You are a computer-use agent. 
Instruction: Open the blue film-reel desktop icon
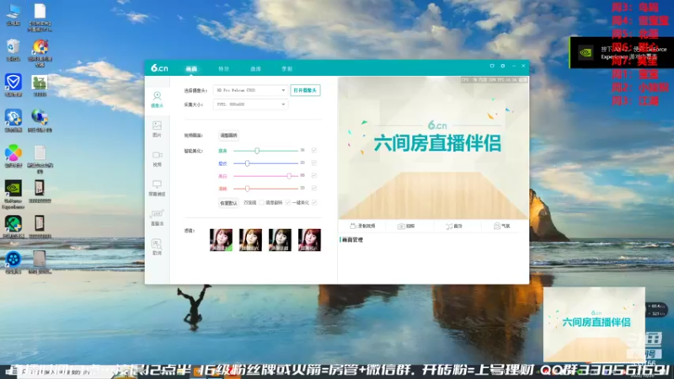(13, 262)
